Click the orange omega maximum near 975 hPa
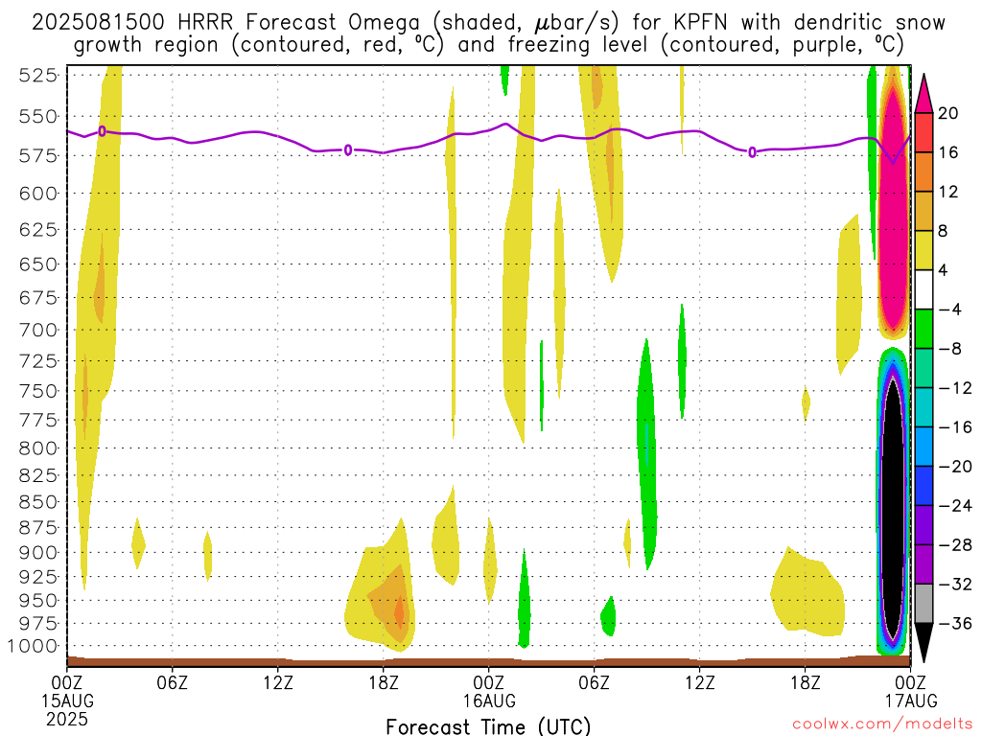982x736 pixels. point(399,610)
